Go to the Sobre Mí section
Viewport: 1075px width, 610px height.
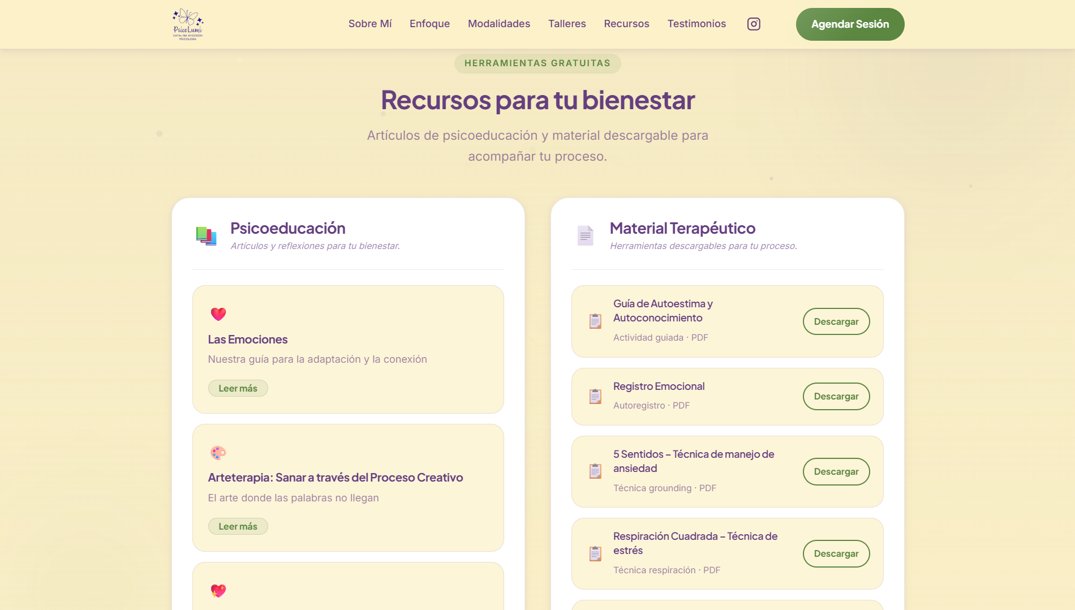(x=370, y=24)
